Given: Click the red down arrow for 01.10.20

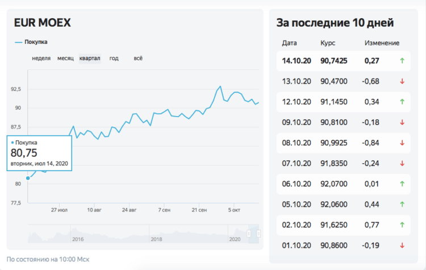Looking at the screenshot, I should tap(402, 246).
